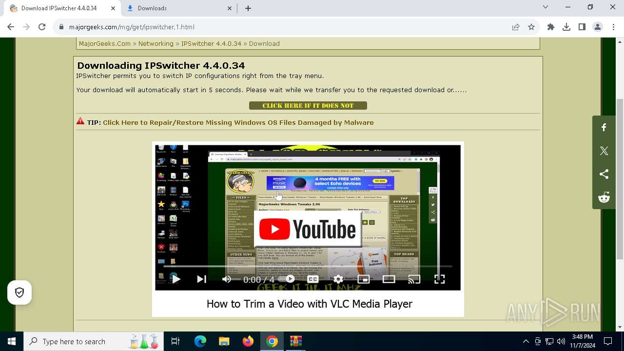624x351 pixels.
Task: Open volume control in system tray
Action: point(561,341)
